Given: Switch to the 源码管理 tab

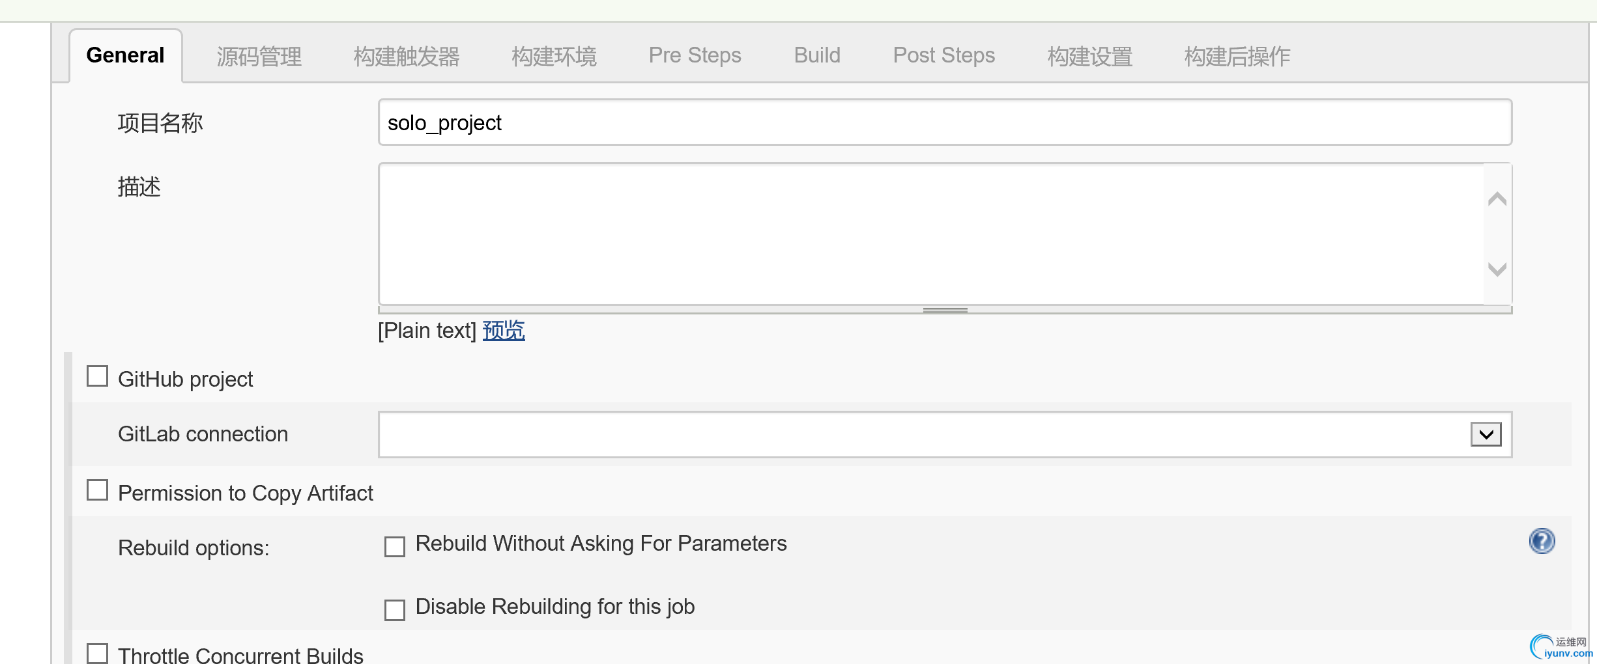Looking at the screenshot, I should pos(259,56).
